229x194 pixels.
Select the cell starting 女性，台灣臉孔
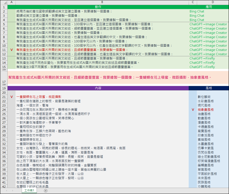point(102,148)
